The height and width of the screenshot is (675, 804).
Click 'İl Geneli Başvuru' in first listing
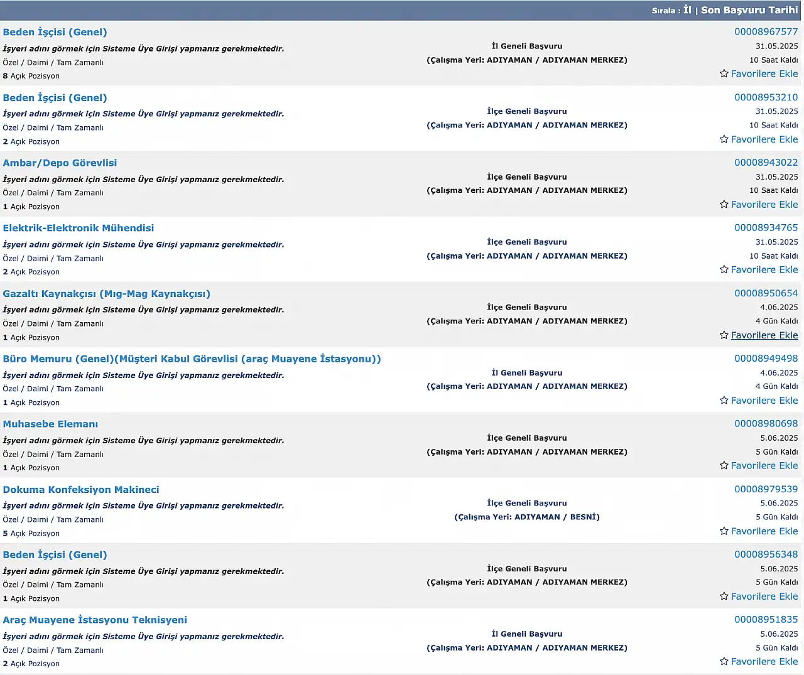pos(527,46)
